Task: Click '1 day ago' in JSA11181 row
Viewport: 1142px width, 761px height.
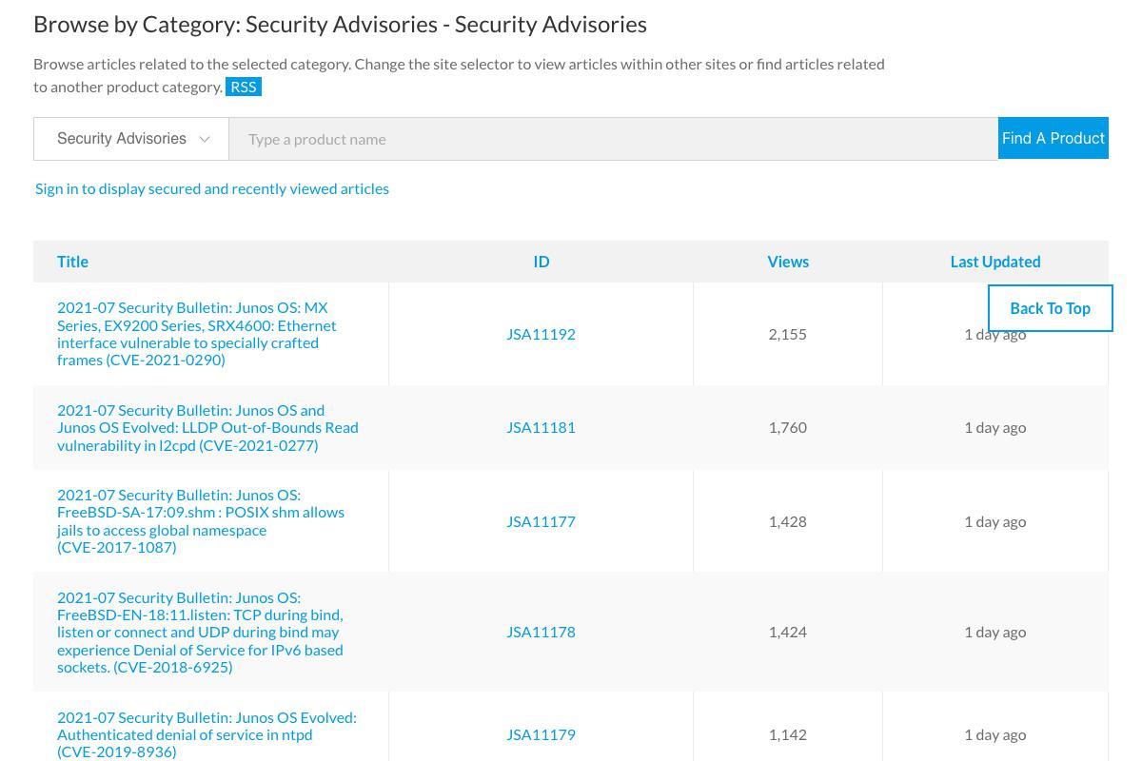Action: click(995, 427)
